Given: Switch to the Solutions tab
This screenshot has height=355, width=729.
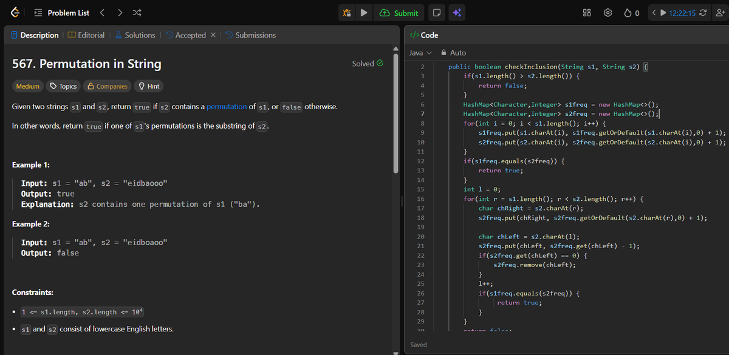Looking at the screenshot, I should [135, 35].
